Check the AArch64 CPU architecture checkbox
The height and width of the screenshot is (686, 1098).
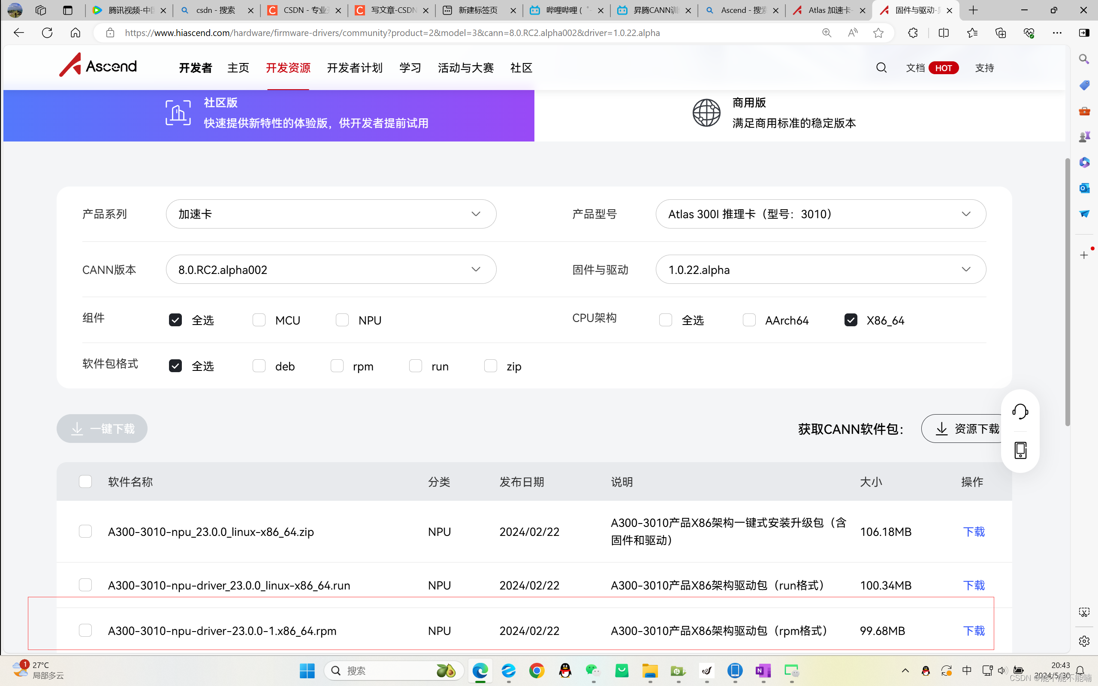tap(749, 320)
